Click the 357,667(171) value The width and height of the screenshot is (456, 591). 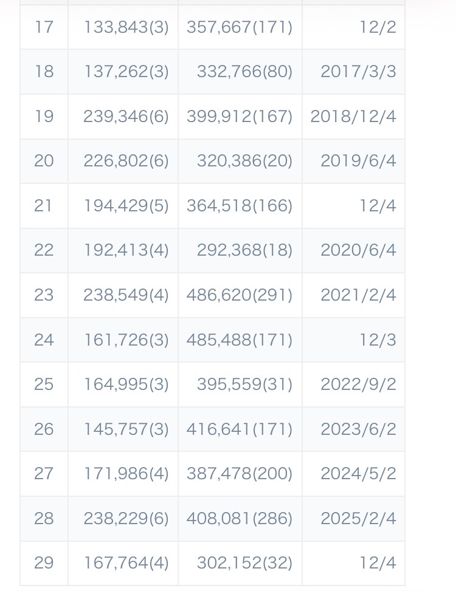click(x=240, y=27)
